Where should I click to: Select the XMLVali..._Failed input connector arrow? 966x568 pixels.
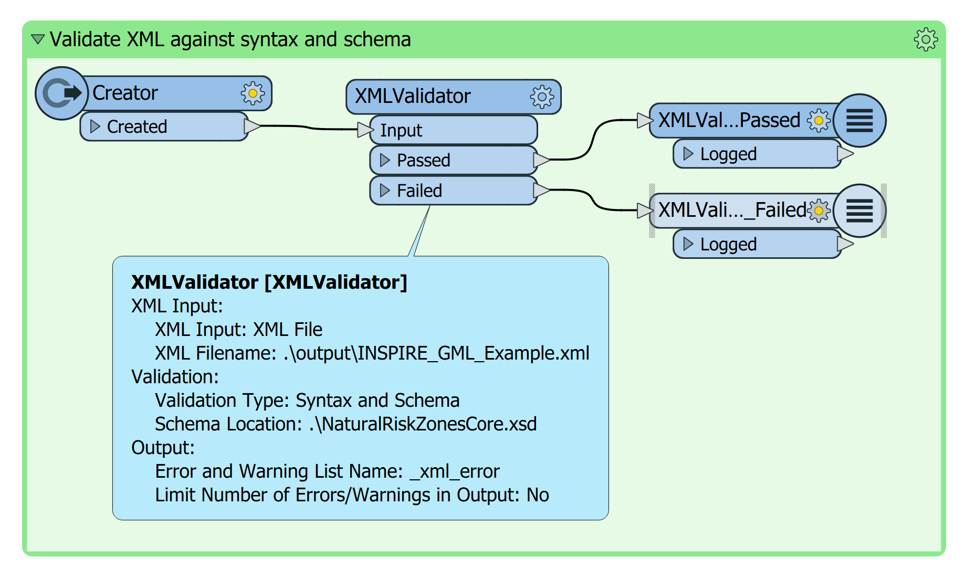tap(645, 211)
